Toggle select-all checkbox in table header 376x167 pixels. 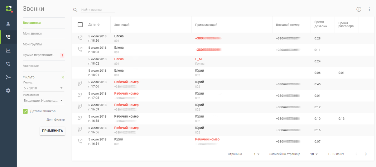(80, 25)
